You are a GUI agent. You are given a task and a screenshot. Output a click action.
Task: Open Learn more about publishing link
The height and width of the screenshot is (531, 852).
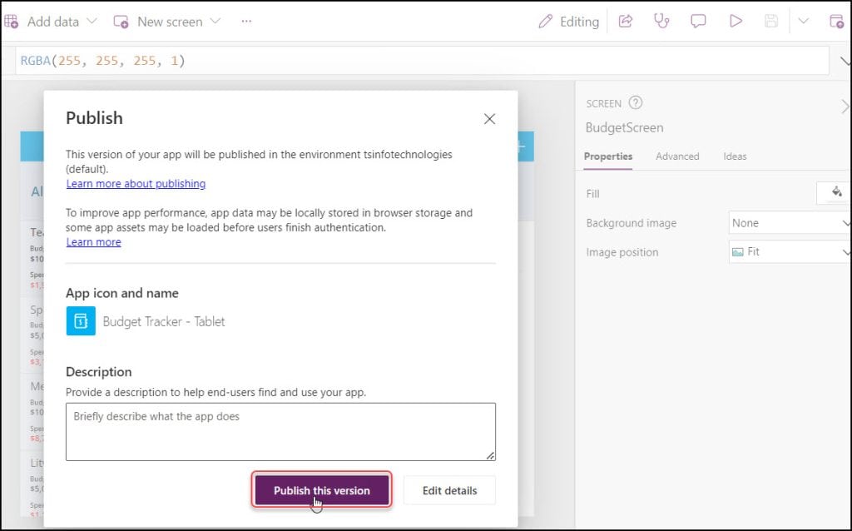[x=136, y=184]
